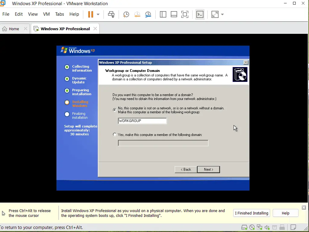Minimize the VMware Workstation window
Viewport: 309px width, 232px height.
[285, 3]
